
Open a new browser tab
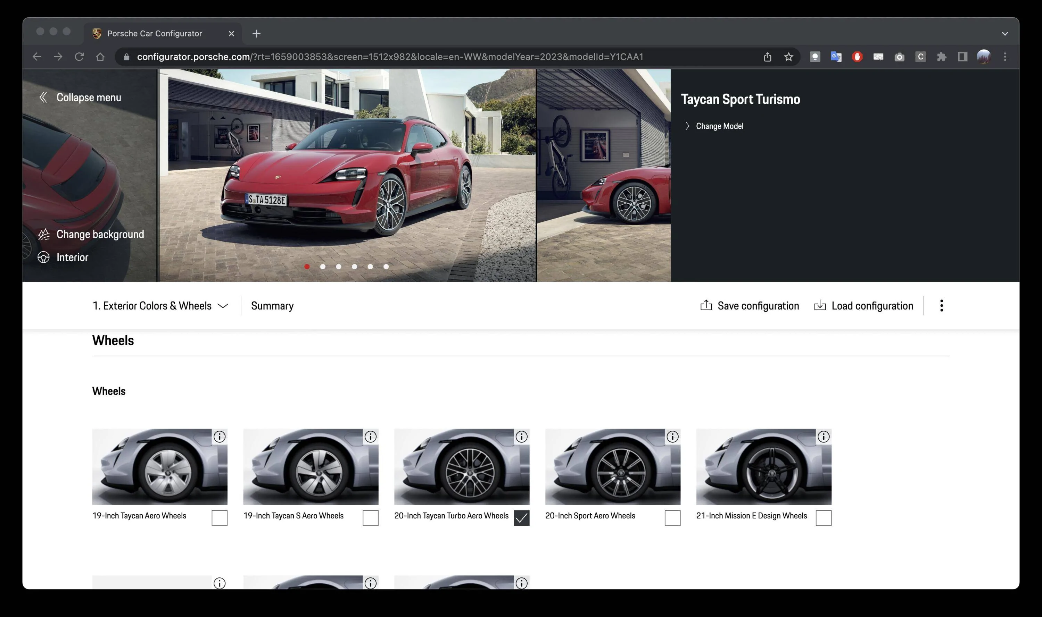(256, 34)
